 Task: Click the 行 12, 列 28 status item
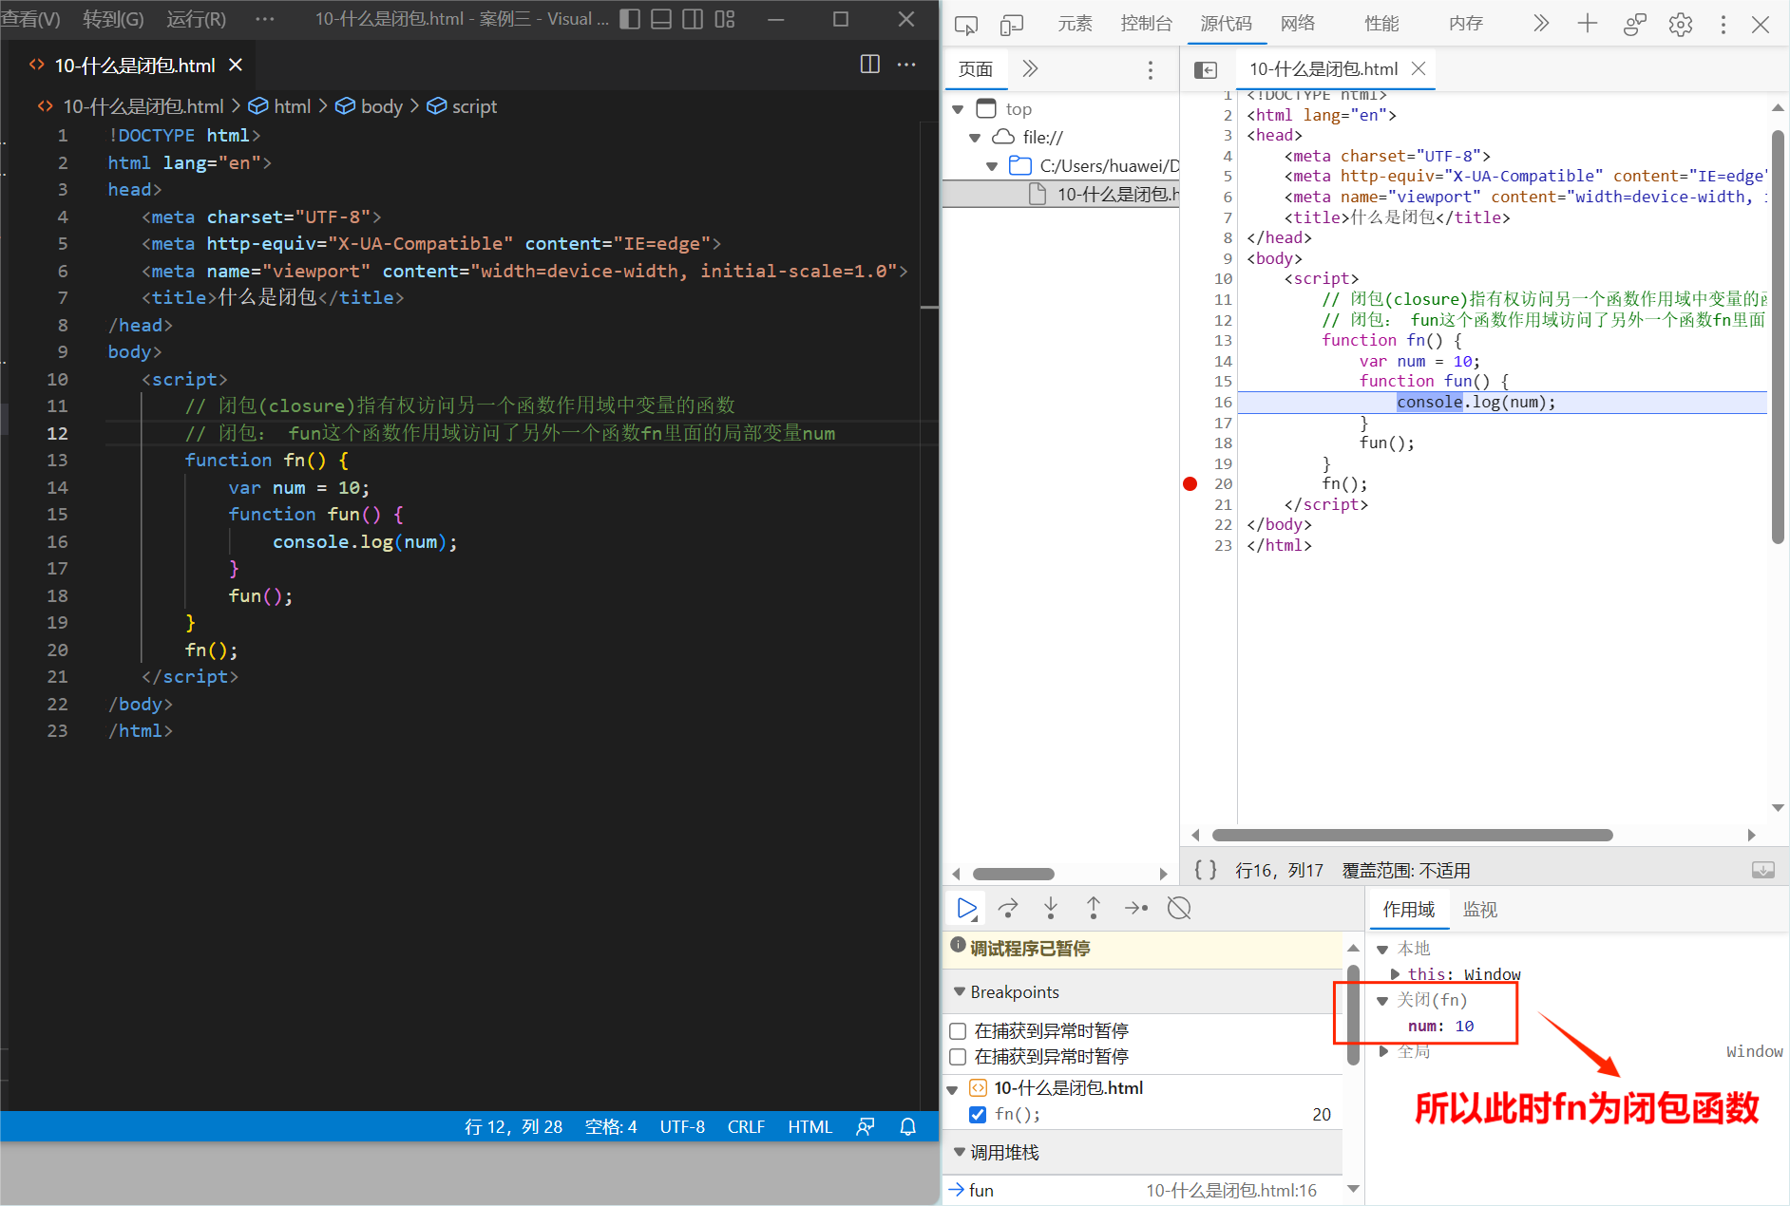pyautogui.click(x=513, y=1126)
